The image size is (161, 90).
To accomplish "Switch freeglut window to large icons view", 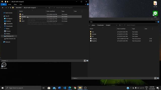I will pos(158,78).
